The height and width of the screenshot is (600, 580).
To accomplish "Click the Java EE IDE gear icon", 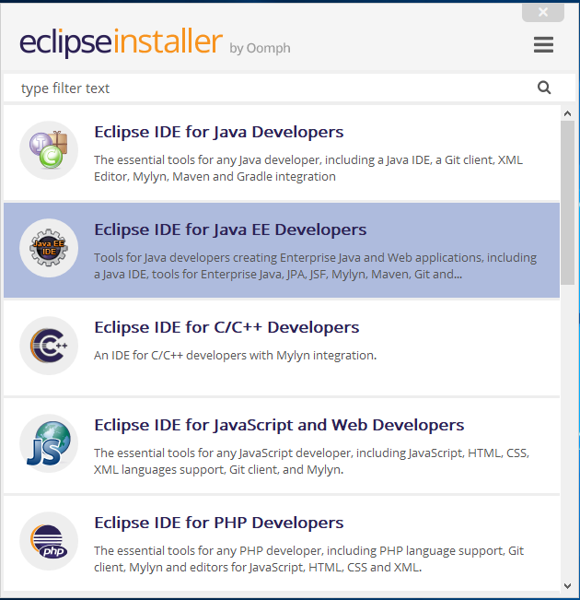I will pyautogui.click(x=49, y=248).
